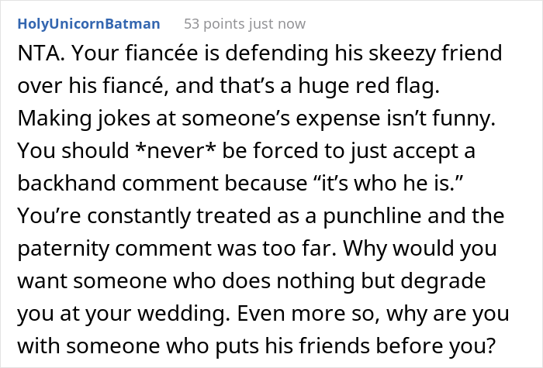Open HolyUnicornBatman's user profile

tap(88, 24)
